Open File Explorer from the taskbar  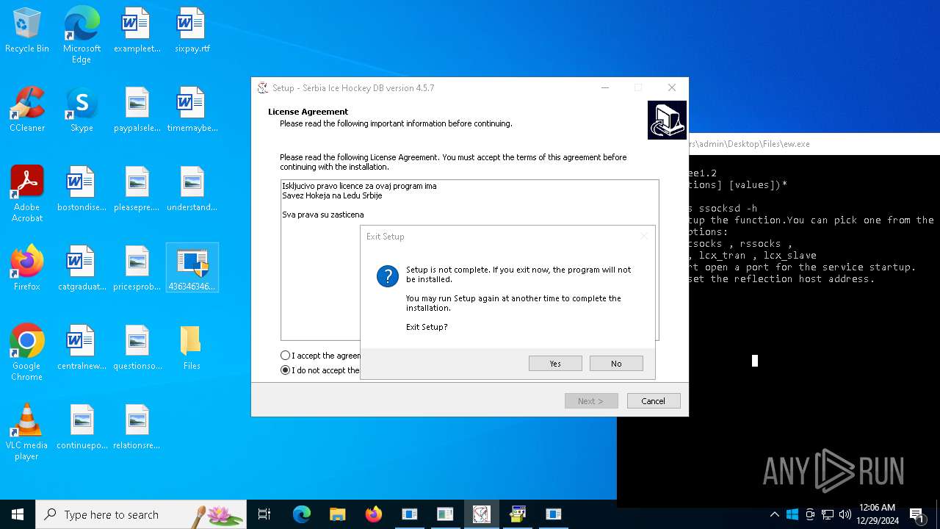[x=337, y=514]
